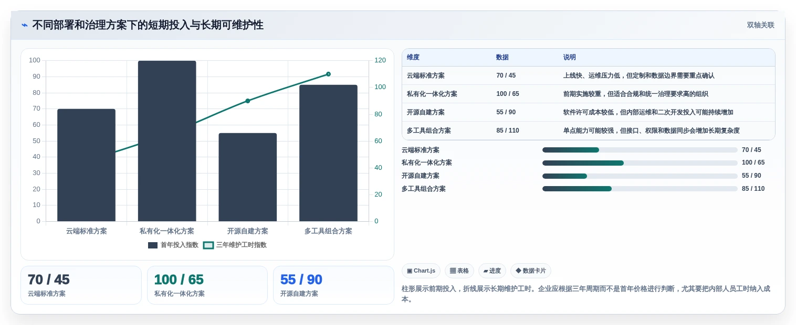Select the 私有化一体化方案 table row name

[x=432, y=94]
